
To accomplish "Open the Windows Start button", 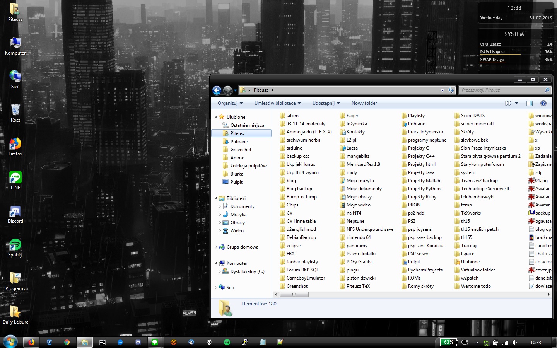I will (x=10, y=342).
